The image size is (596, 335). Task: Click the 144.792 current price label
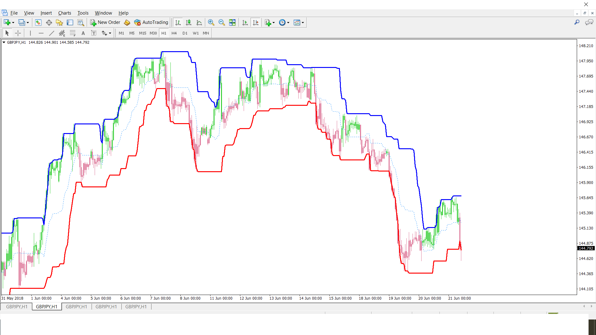click(x=586, y=248)
